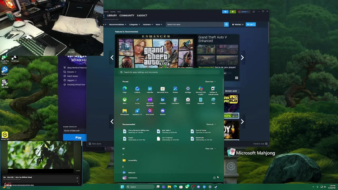Image resolution: width=338 pixels, height=190 pixels.
Task: Click the Steam store search magnifier button
Action: 226,25
